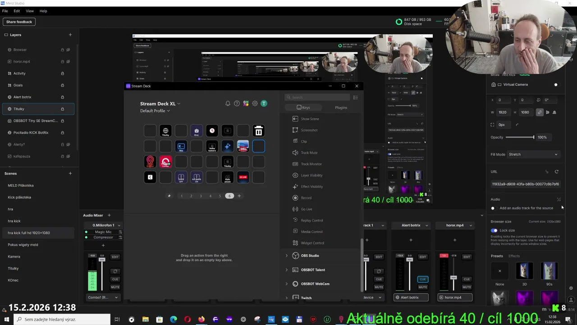Expand OBS Studio plugin group

click(x=286, y=255)
